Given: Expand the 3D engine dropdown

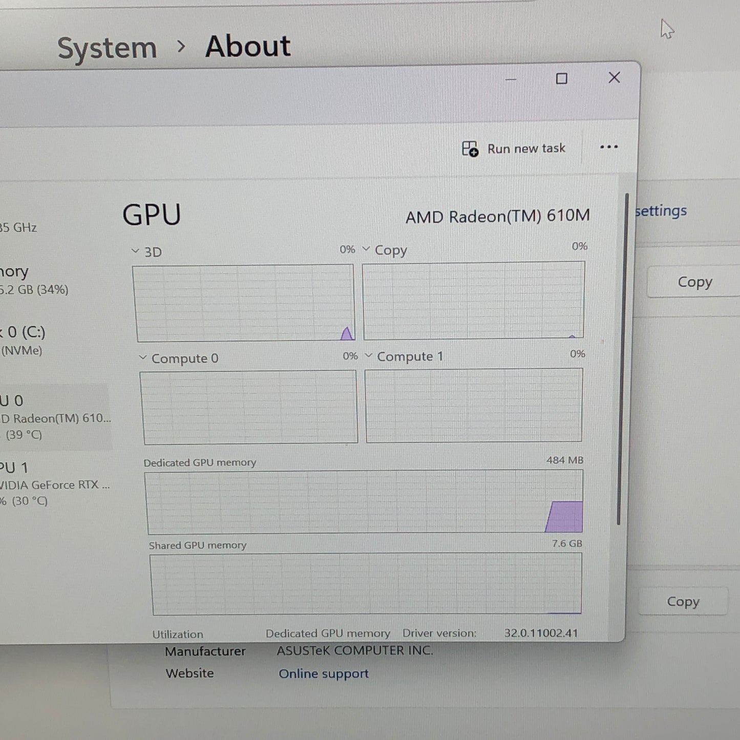Looking at the screenshot, I should click(x=135, y=251).
